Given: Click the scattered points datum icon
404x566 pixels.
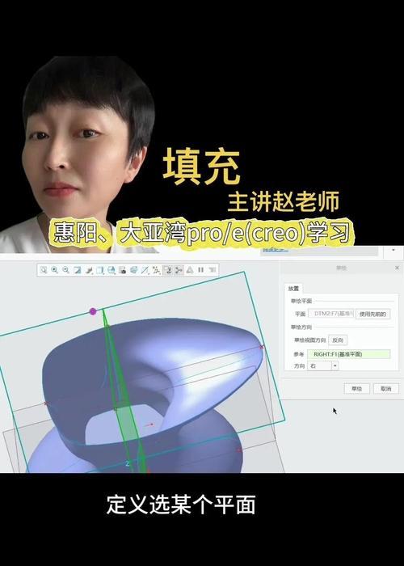Looking at the screenshot, I should click(156, 270).
